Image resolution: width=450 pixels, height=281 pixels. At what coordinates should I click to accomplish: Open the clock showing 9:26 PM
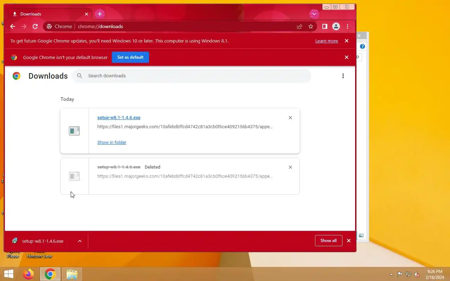tap(435, 274)
